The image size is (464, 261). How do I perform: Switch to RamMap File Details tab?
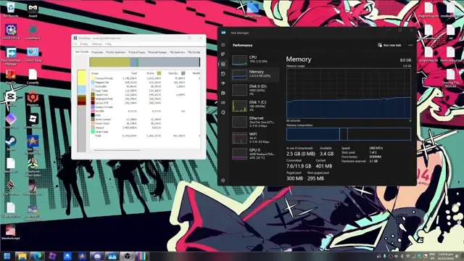(194, 52)
